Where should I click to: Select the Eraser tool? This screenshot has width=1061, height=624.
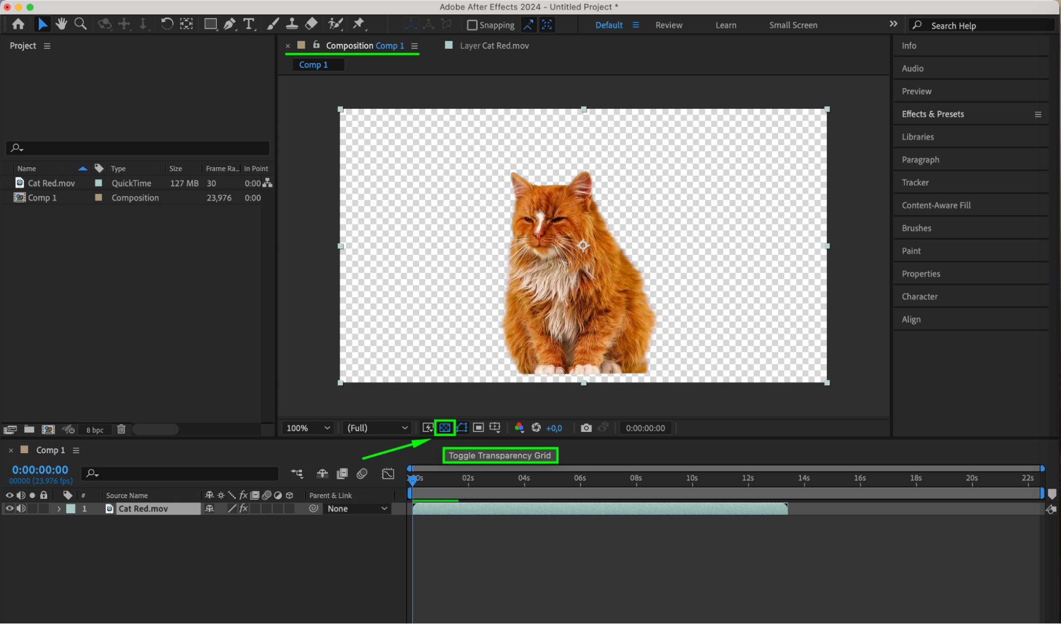[x=312, y=24]
